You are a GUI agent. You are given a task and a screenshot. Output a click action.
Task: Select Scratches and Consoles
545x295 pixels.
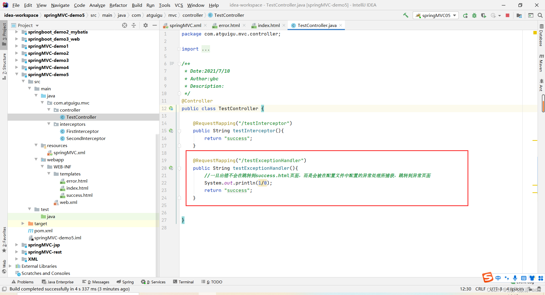tap(46, 273)
